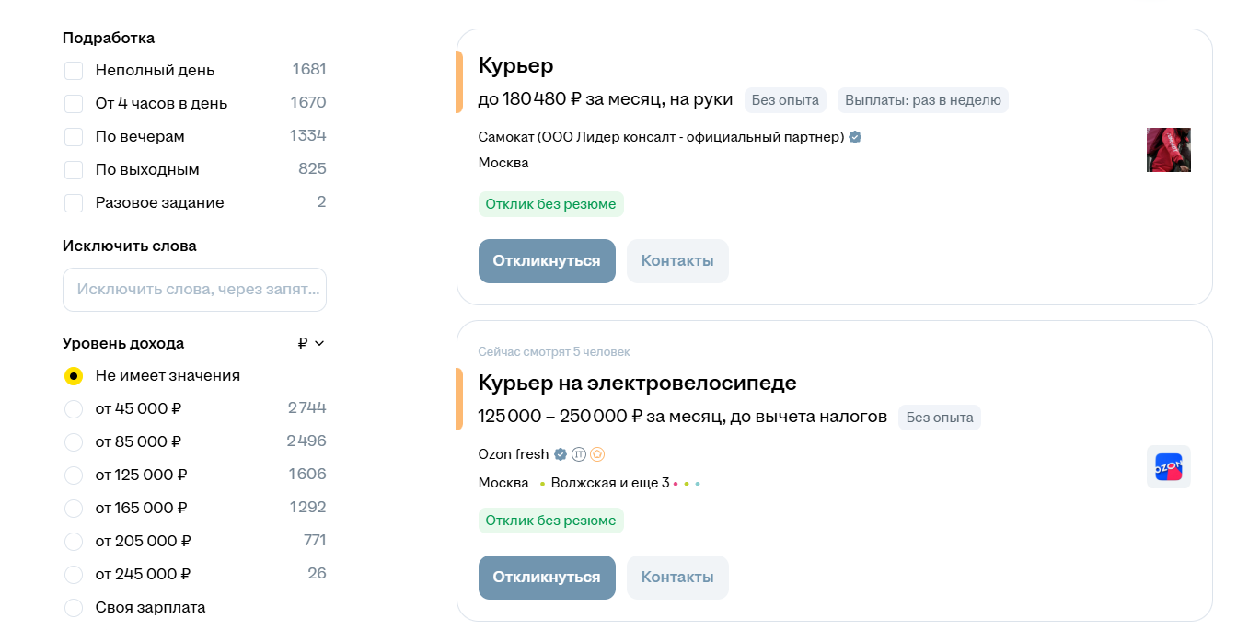Enable the Неполный день filter checkbox
1237x630 pixels.
tap(74, 70)
